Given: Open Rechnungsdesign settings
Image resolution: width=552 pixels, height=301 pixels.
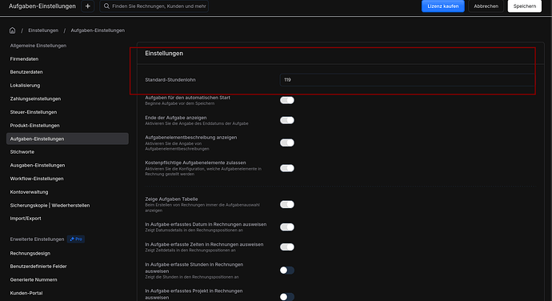Looking at the screenshot, I should click(x=30, y=254).
